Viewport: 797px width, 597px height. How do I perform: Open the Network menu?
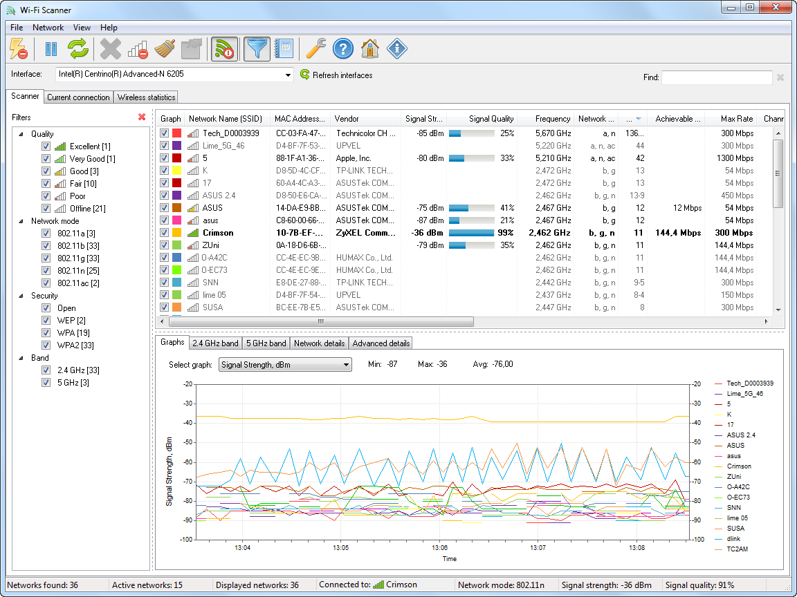click(x=48, y=28)
